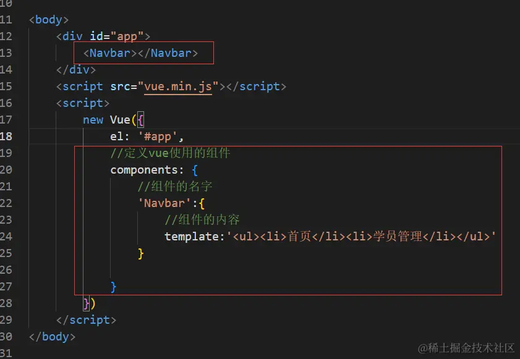Click the closing script tag on line 29
This screenshot has width=520, height=359.
point(86,320)
